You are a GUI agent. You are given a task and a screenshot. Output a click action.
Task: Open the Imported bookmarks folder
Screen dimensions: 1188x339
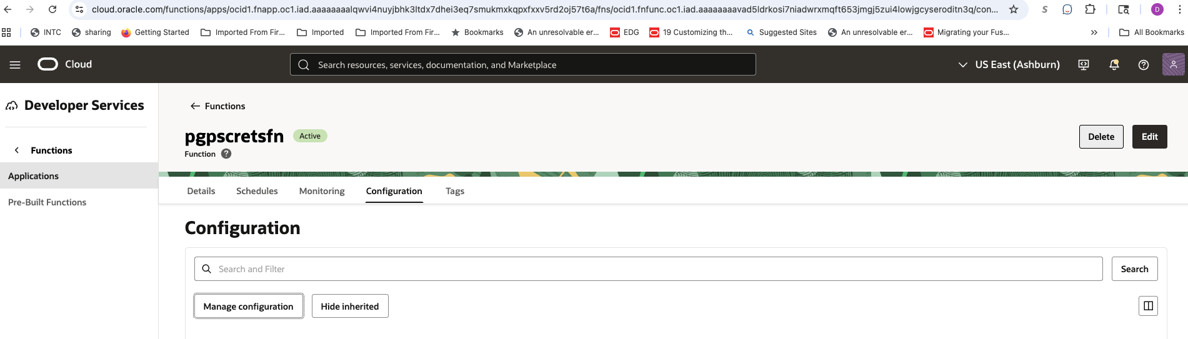coord(320,32)
